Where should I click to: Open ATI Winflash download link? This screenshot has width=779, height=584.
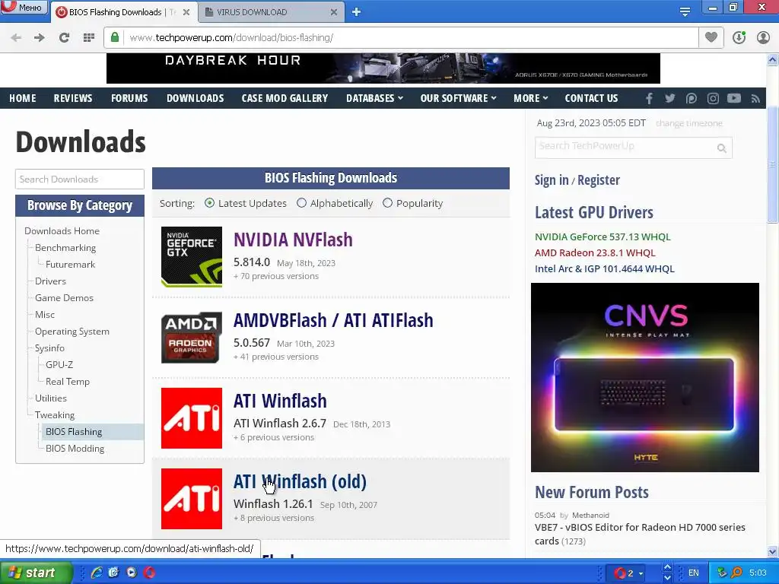(x=280, y=401)
